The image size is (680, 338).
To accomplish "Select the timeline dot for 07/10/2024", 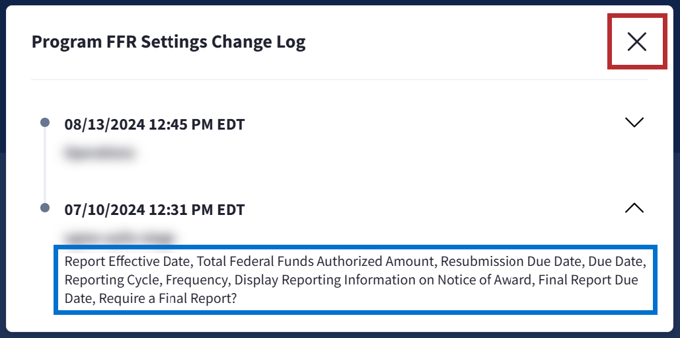I will [45, 208].
